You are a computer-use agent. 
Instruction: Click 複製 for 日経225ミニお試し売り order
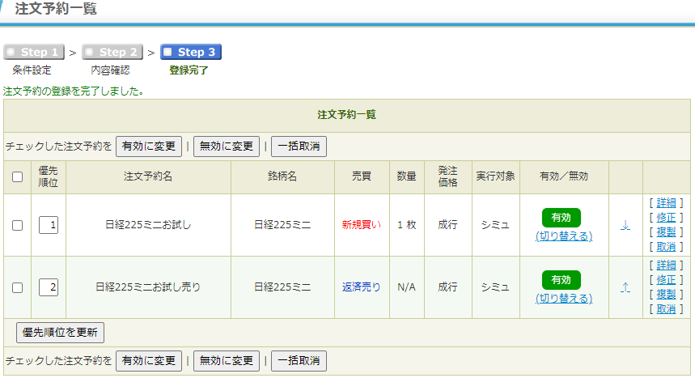[666, 295]
